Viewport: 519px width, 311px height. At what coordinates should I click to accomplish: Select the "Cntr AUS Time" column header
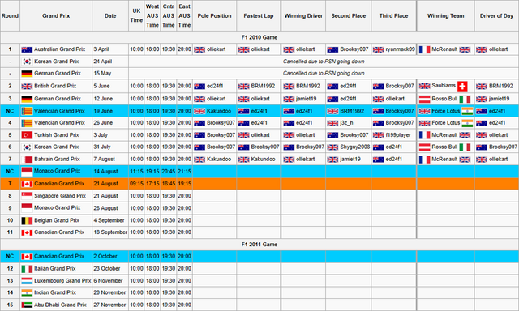tap(168, 15)
